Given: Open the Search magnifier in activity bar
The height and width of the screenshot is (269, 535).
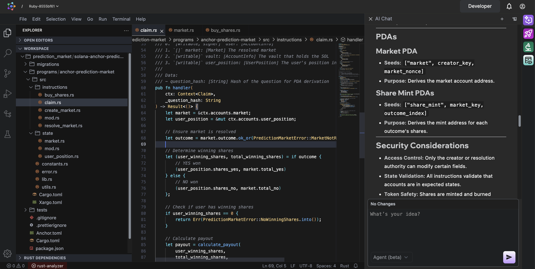Looking at the screenshot, I should pyautogui.click(x=8, y=53).
